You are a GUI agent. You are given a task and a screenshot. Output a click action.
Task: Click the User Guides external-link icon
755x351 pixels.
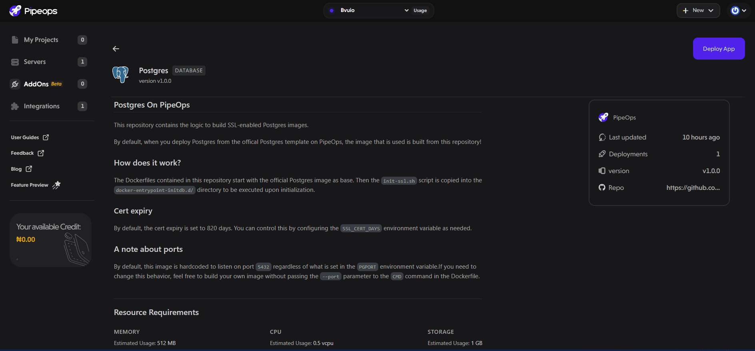pos(46,137)
